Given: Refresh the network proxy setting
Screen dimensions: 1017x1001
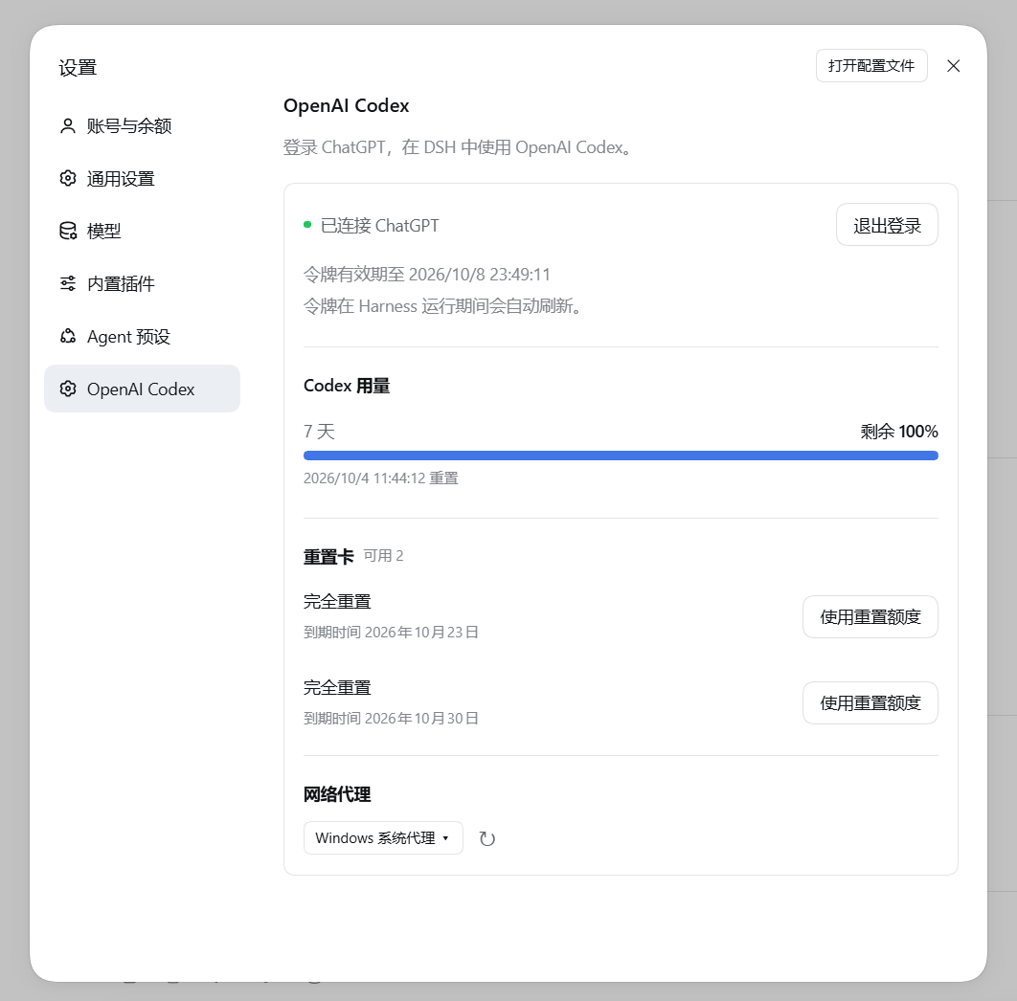Looking at the screenshot, I should 487,839.
